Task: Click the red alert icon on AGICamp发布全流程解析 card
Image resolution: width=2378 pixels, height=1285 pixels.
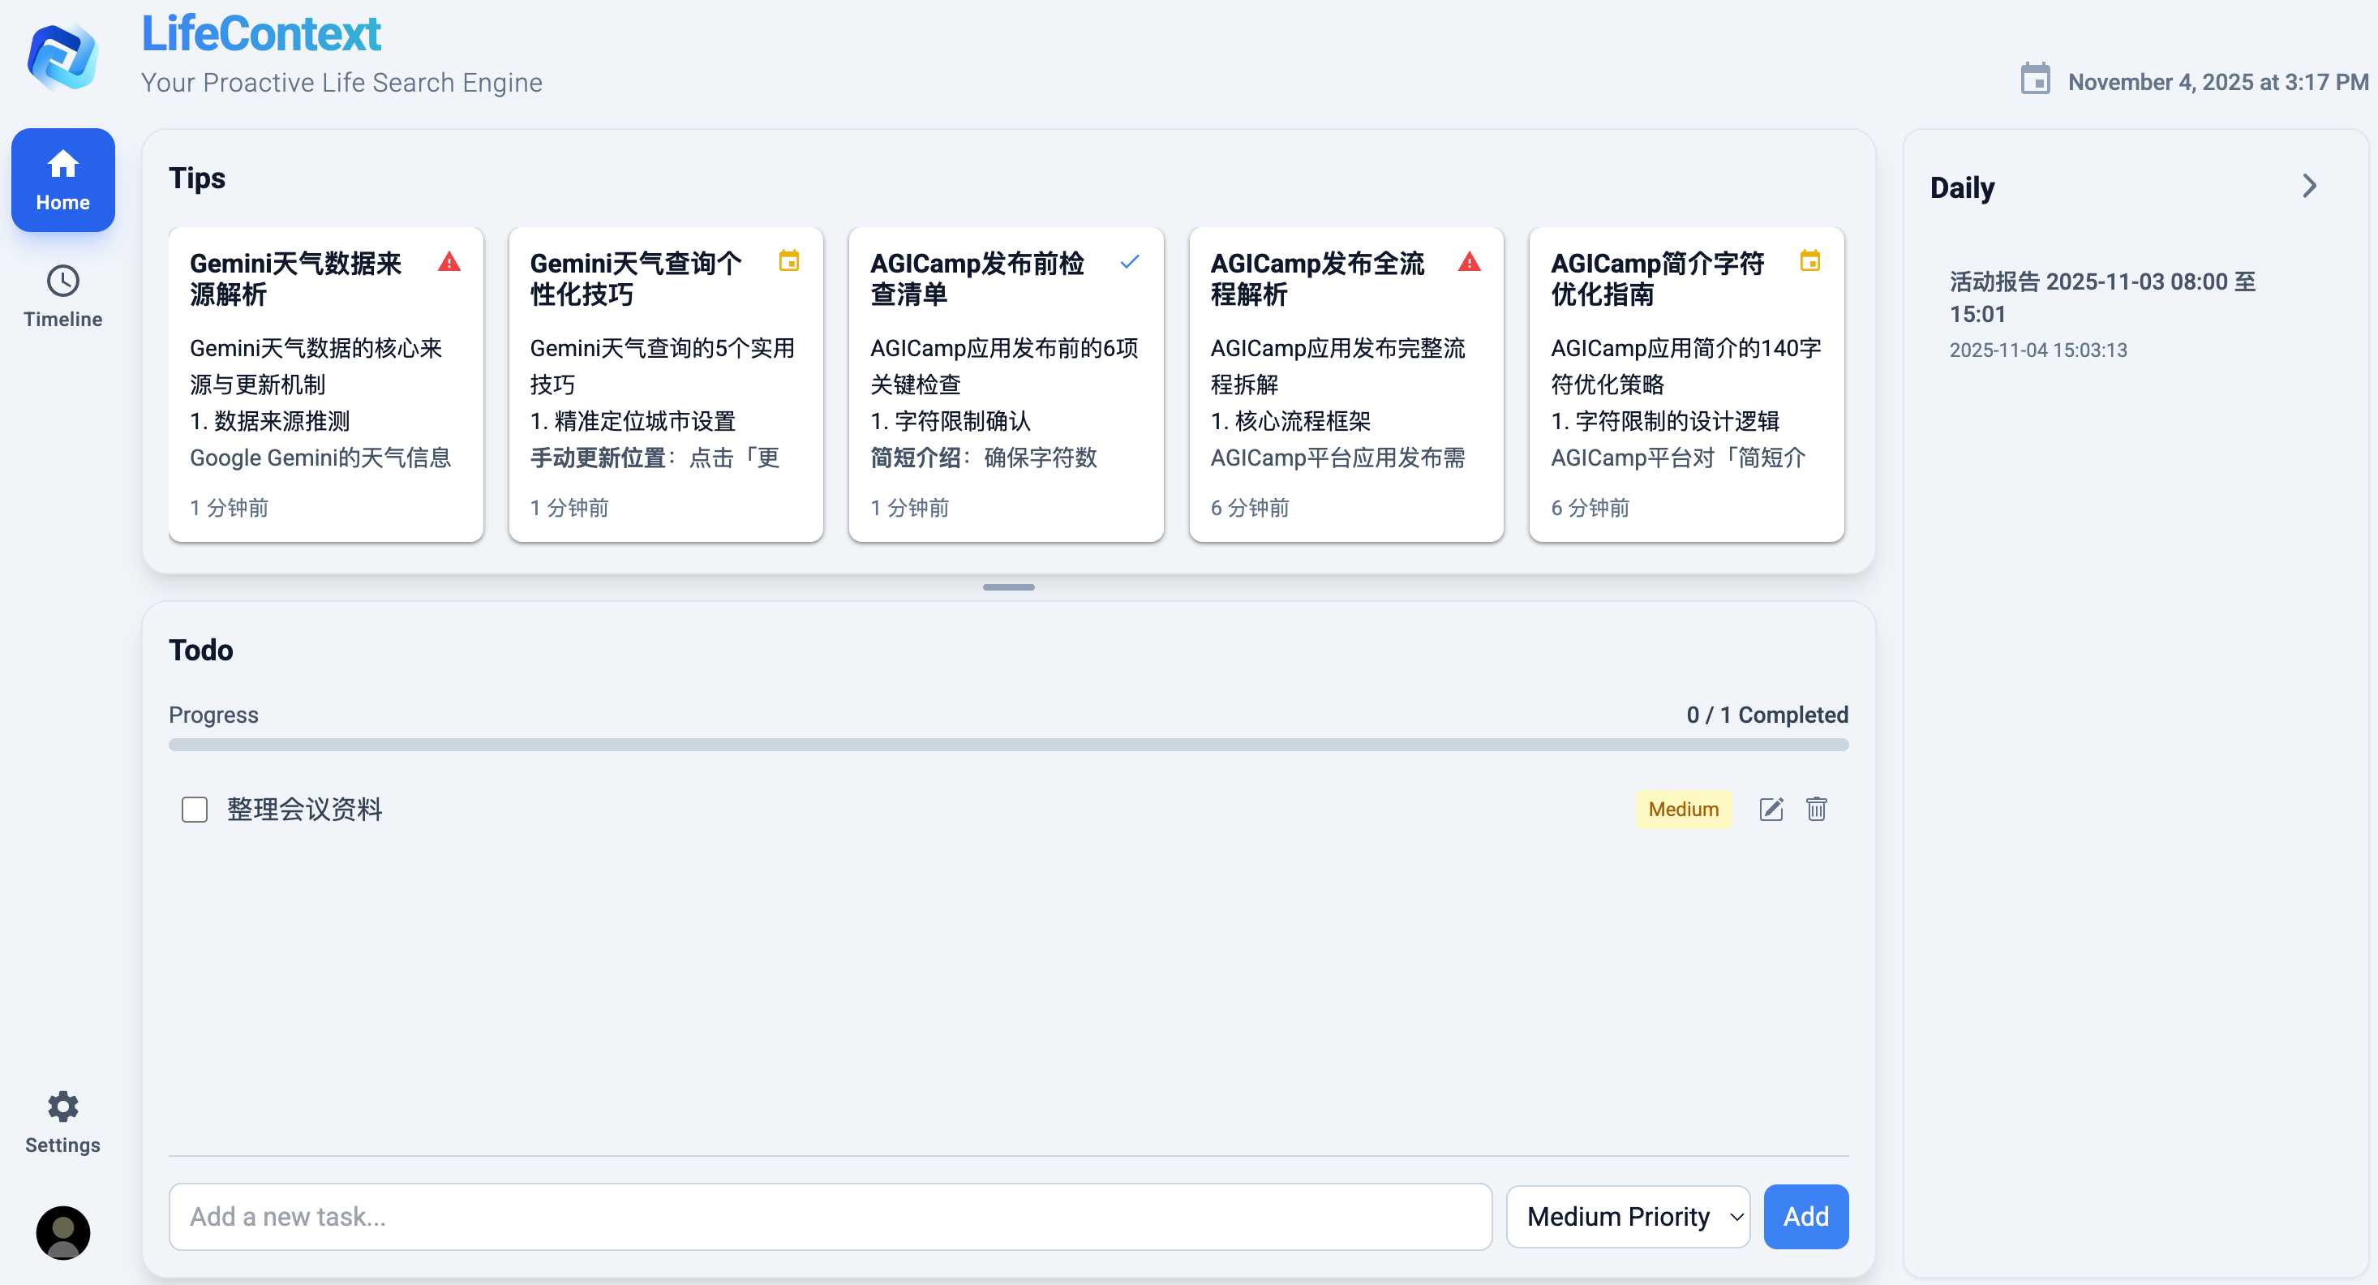Action: (1470, 262)
